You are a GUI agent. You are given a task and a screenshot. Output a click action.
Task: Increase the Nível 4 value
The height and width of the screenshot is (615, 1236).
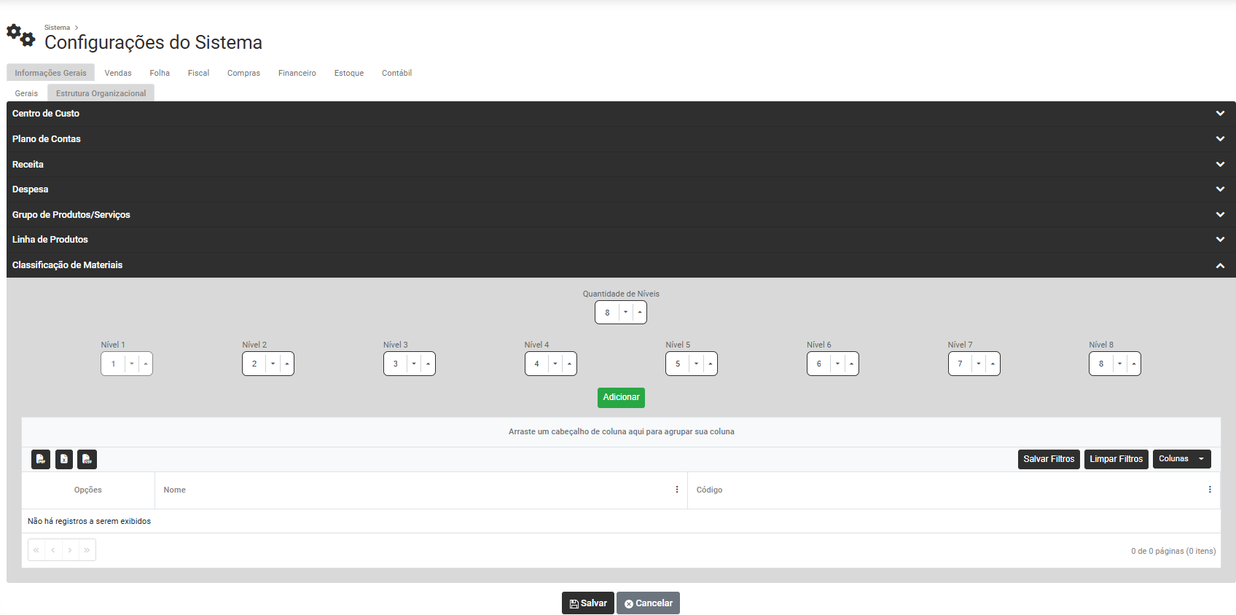[570, 364]
